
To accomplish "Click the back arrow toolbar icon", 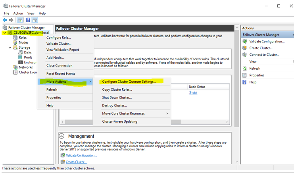I will 5,20.
